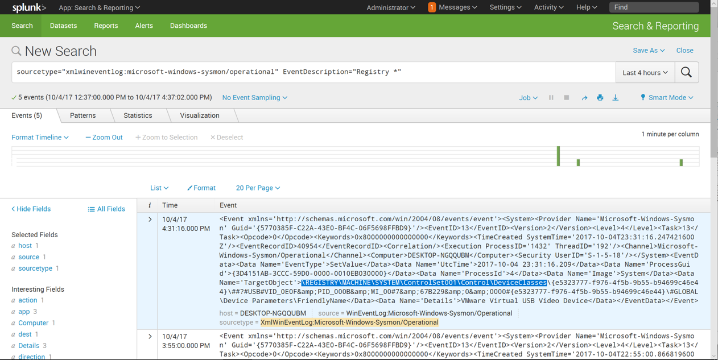
Task: Select the Events (5) tab
Action: [x=27, y=115]
